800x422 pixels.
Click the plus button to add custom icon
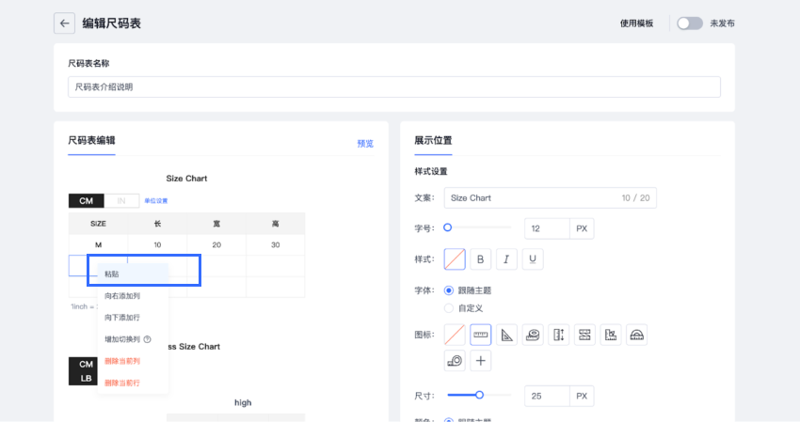[481, 361]
